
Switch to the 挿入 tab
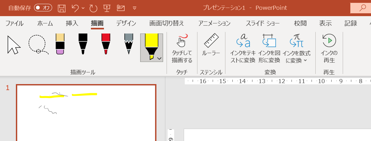click(72, 23)
